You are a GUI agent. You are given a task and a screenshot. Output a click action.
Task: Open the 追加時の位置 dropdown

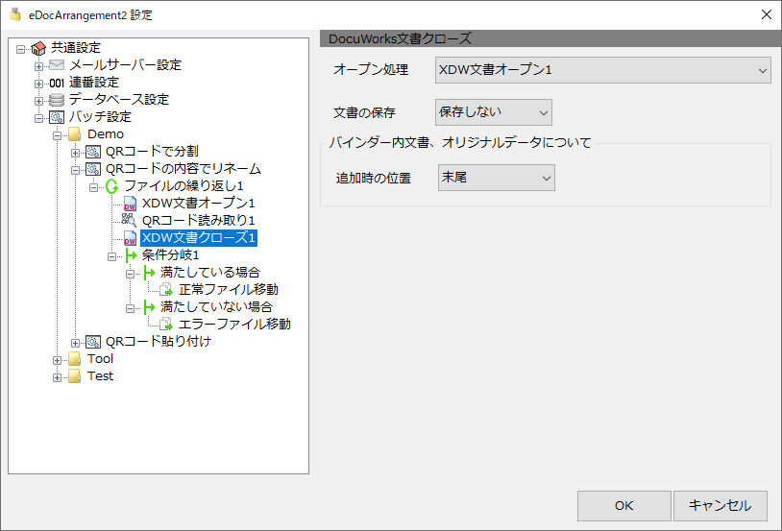coord(497,178)
